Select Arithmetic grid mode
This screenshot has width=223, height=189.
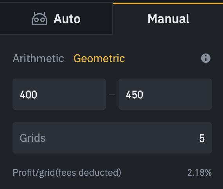pos(38,58)
